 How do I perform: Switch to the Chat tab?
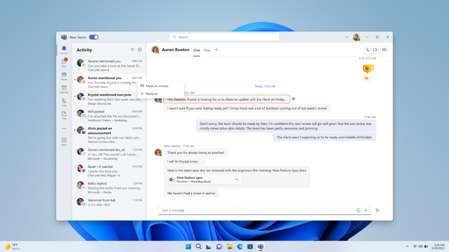point(196,50)
